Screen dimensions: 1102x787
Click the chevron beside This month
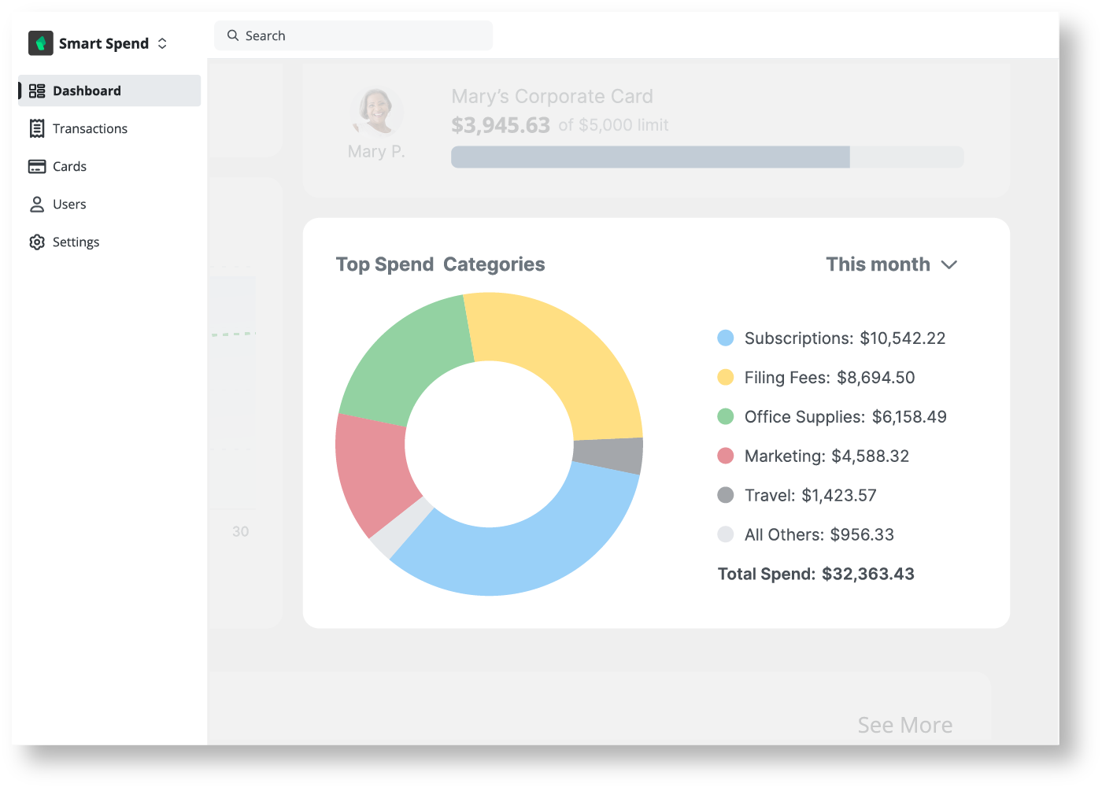tap(949, 265)
